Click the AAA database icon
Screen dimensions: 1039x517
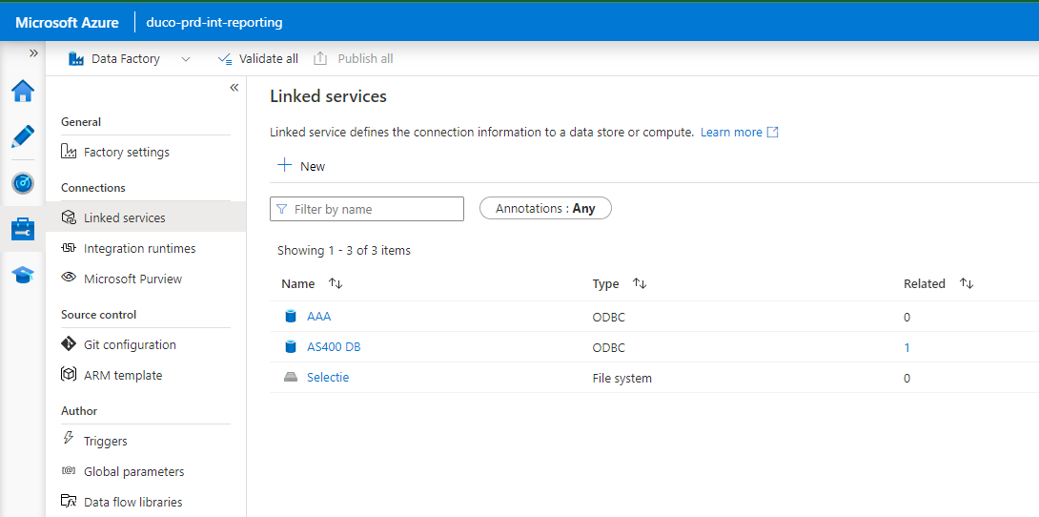click(x=290, y=316)
